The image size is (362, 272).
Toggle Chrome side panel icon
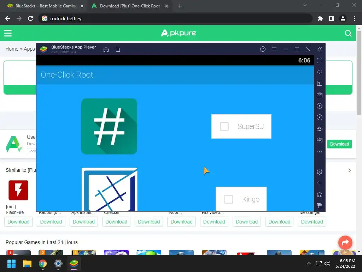tap(332, 18)
